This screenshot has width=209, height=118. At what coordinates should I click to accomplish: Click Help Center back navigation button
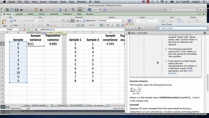coord(128,28)
